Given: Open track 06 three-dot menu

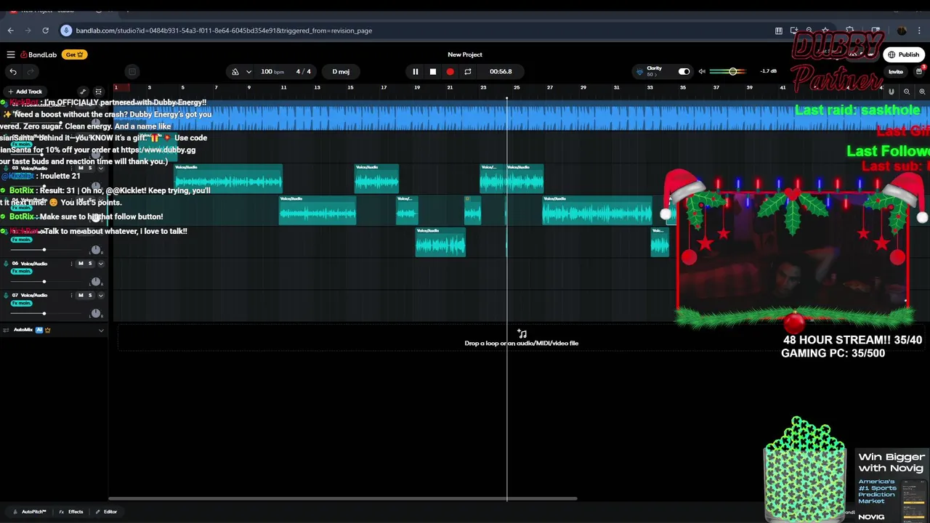Looking at the screenshot, I should [x=71, y=263].
